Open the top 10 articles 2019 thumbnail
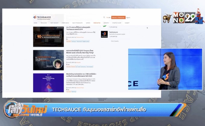 pyautogui.click(x=48, y=37)
